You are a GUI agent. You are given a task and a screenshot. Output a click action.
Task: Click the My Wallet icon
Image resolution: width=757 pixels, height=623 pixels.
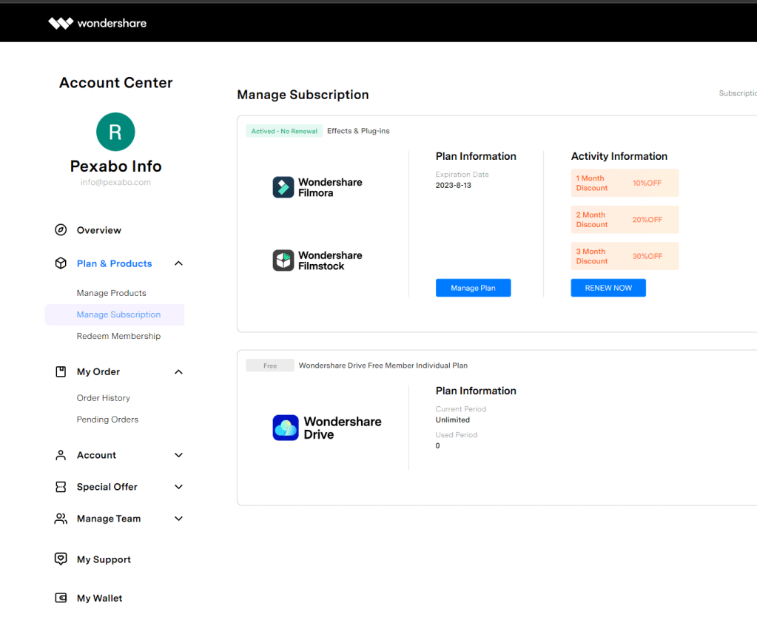click(x=61, y=598)
